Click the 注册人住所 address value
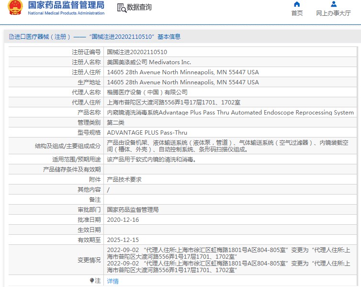The height and width of the screenshot is (287, 361). 183,72
